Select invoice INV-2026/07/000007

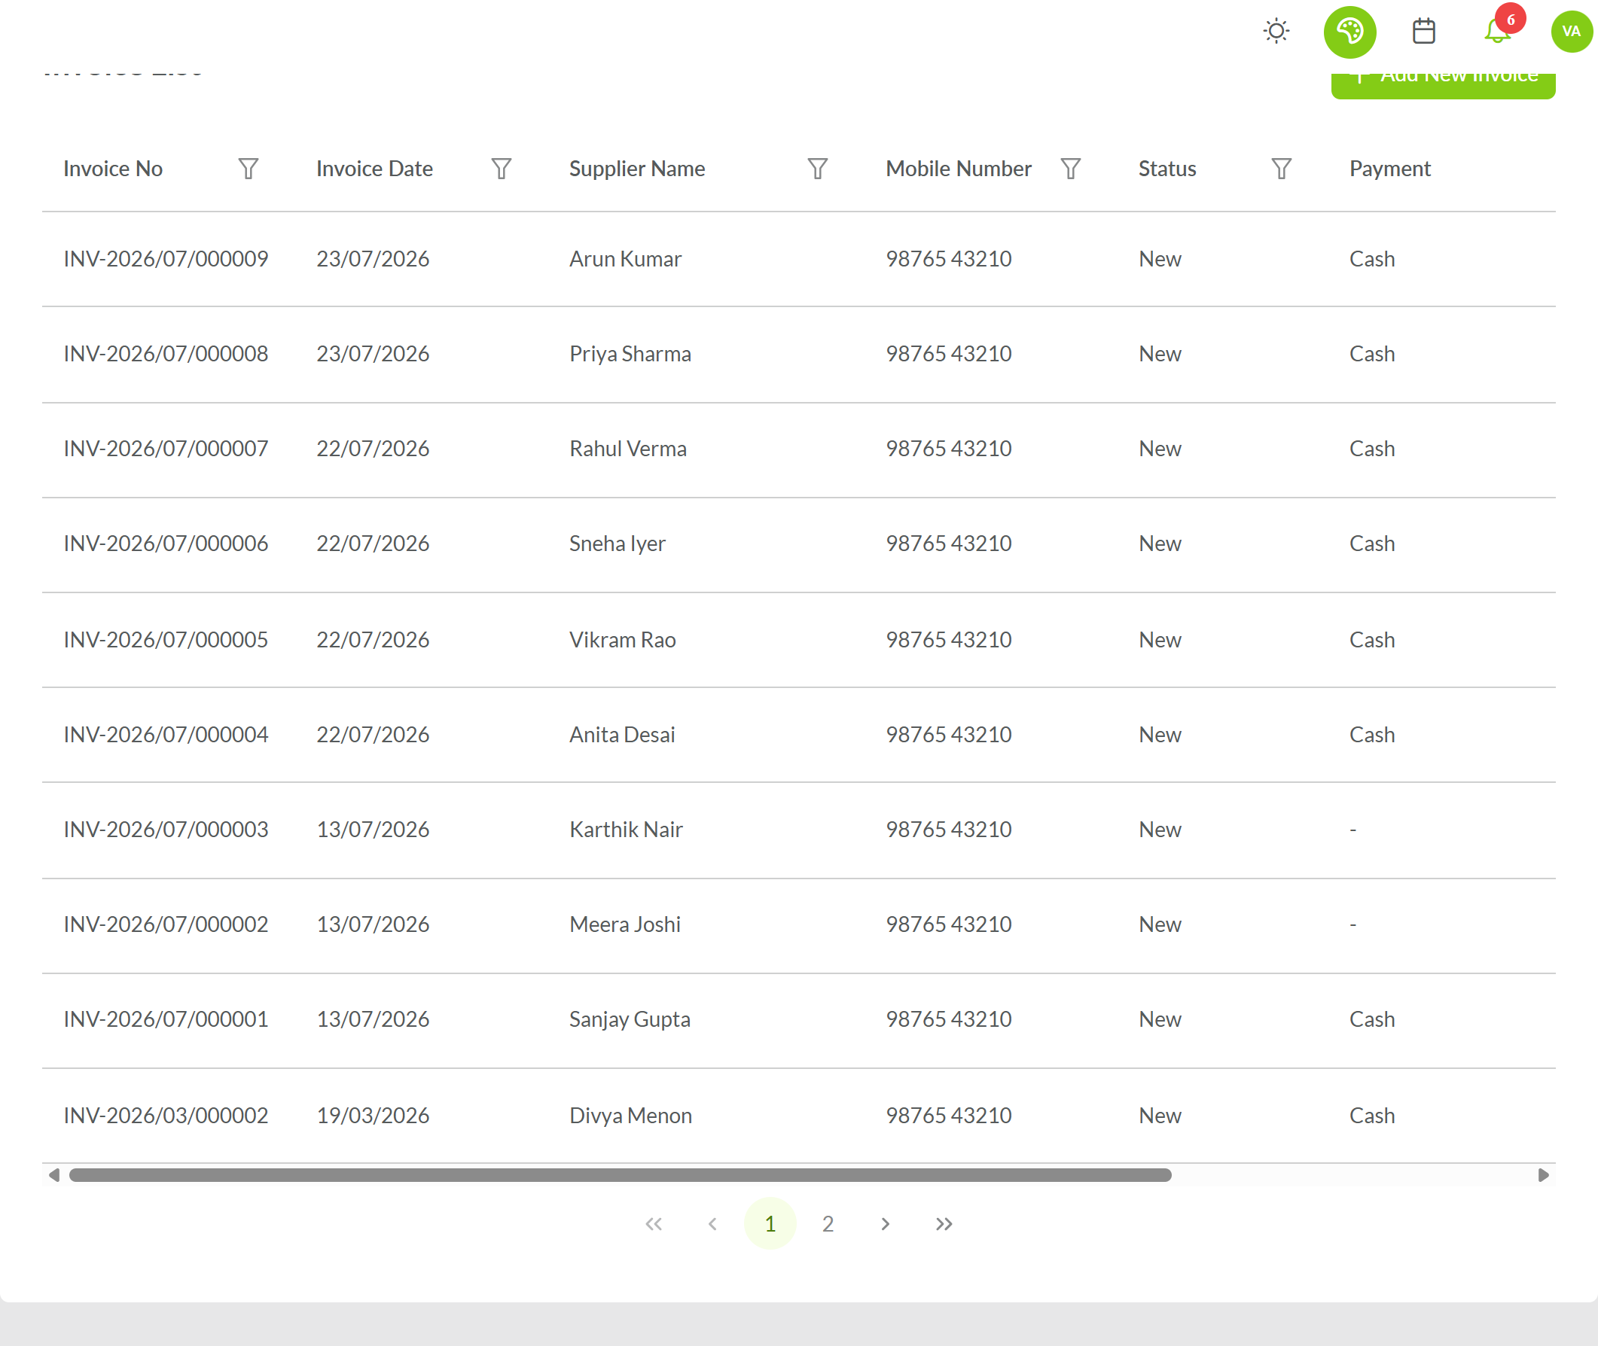[166, 449]
